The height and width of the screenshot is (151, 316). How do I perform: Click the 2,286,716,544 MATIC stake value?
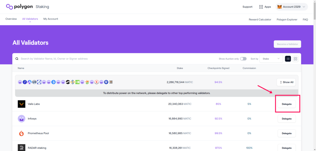point(180,82)
